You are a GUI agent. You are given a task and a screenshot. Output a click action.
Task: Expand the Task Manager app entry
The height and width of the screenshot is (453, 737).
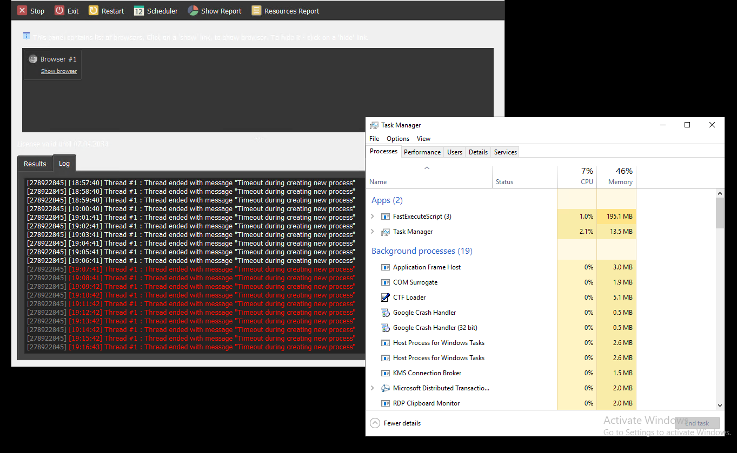click(372, 232)
